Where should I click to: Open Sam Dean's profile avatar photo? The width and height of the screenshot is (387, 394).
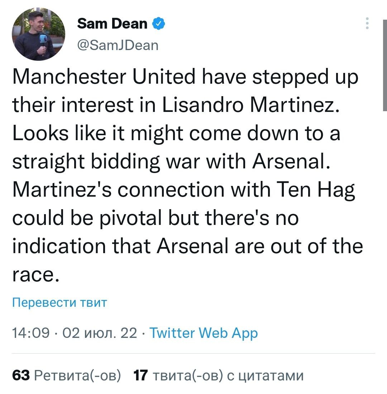click(39, 34)
